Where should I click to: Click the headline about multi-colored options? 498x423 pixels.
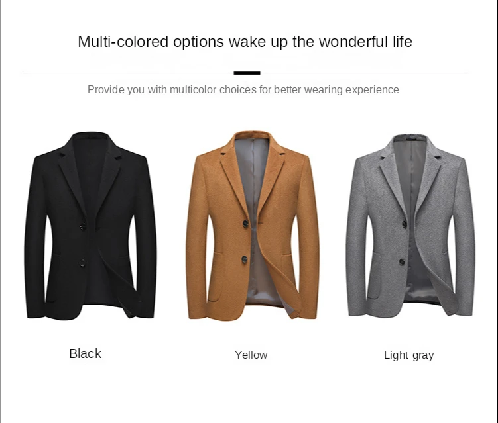[x=245, y=42]
